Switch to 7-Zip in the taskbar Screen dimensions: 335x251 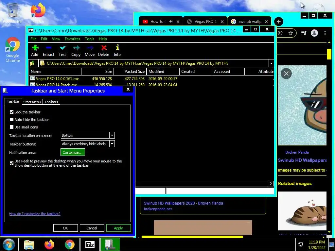(90, 244)
